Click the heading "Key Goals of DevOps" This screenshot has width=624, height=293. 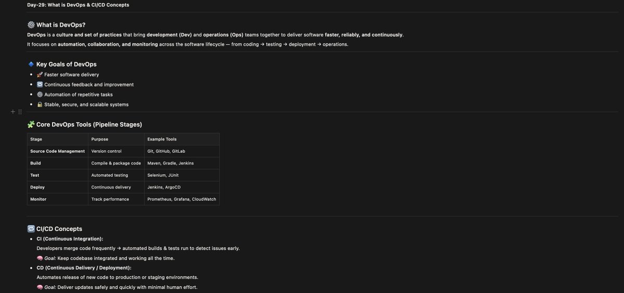(x=66, y=64)
